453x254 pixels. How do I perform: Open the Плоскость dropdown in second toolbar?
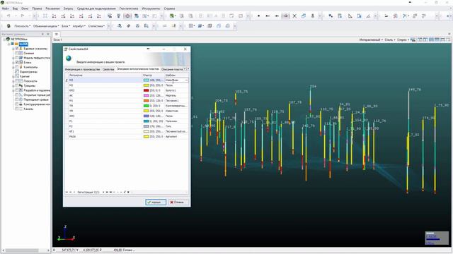coord(22,26)
